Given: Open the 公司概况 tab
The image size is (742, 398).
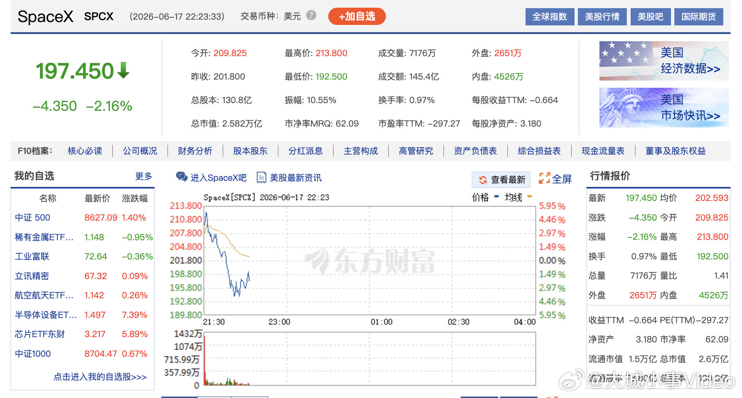Looking at the screenshot, I should [x=140, y=151].
